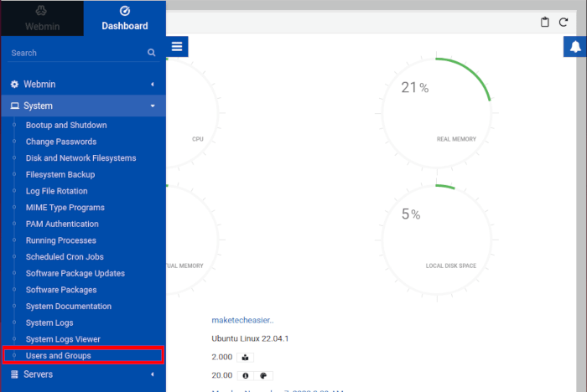Click the Real Memory 21% gauge
The image size is (587, 392).
[437, 112]
